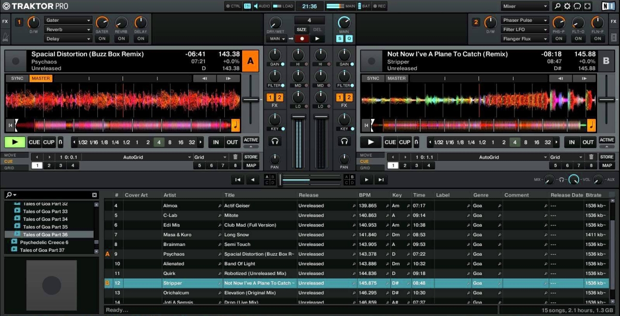Open the Filter LFO effect dropdown
The height and width of the screenshot is (316, 620).
(525, 29)
